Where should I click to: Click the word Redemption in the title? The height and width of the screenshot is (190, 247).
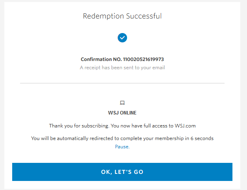click(103, 16)
